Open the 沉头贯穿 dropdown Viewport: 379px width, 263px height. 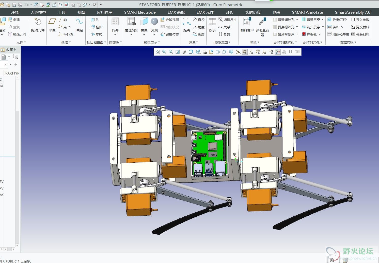pyautogui.click(x=323, y=27)
